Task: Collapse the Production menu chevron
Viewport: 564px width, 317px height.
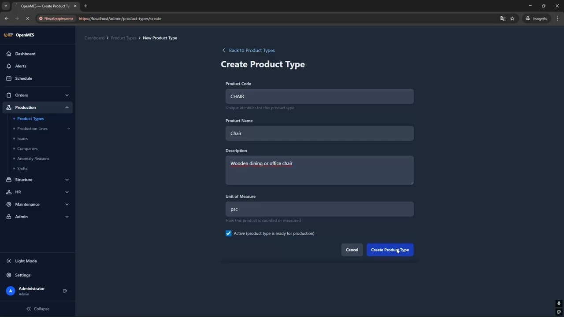Action: (x=67, y=107)
